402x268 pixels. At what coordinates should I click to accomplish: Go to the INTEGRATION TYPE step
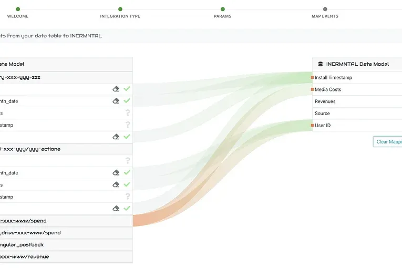click(120, 13)
